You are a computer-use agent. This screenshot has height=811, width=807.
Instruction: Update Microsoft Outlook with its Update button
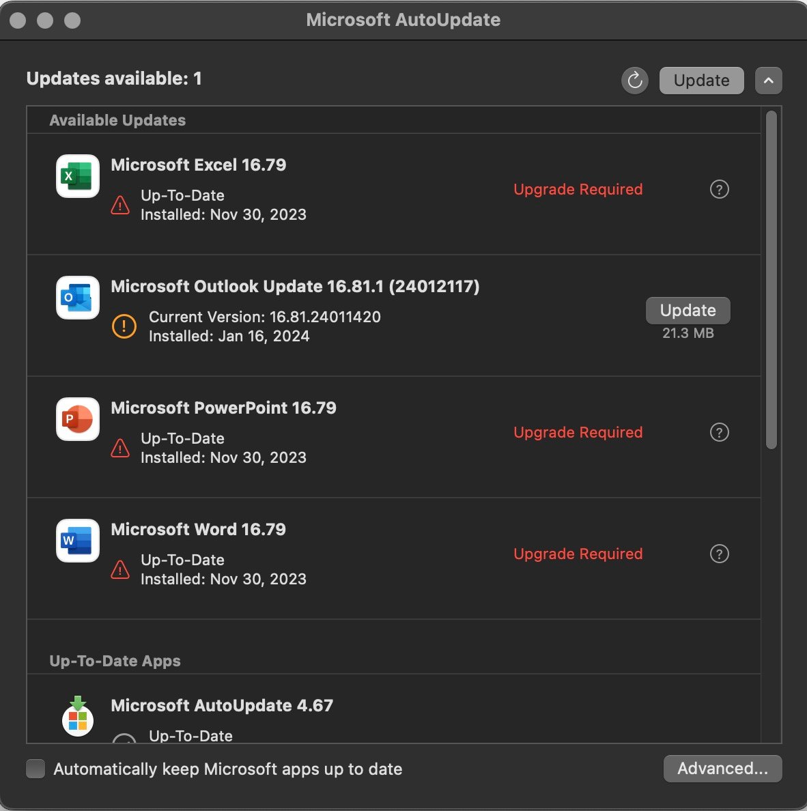[688, 311]
